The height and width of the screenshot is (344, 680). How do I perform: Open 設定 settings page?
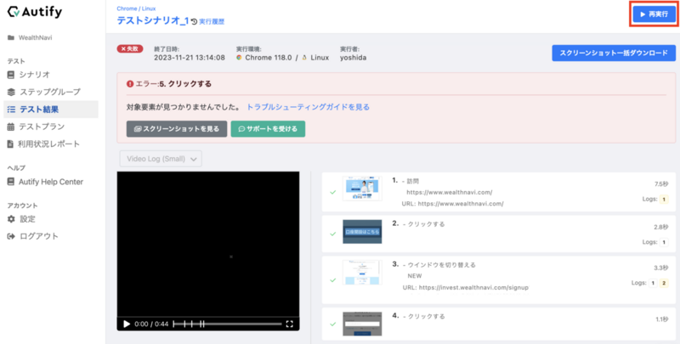tap(22, 219)
